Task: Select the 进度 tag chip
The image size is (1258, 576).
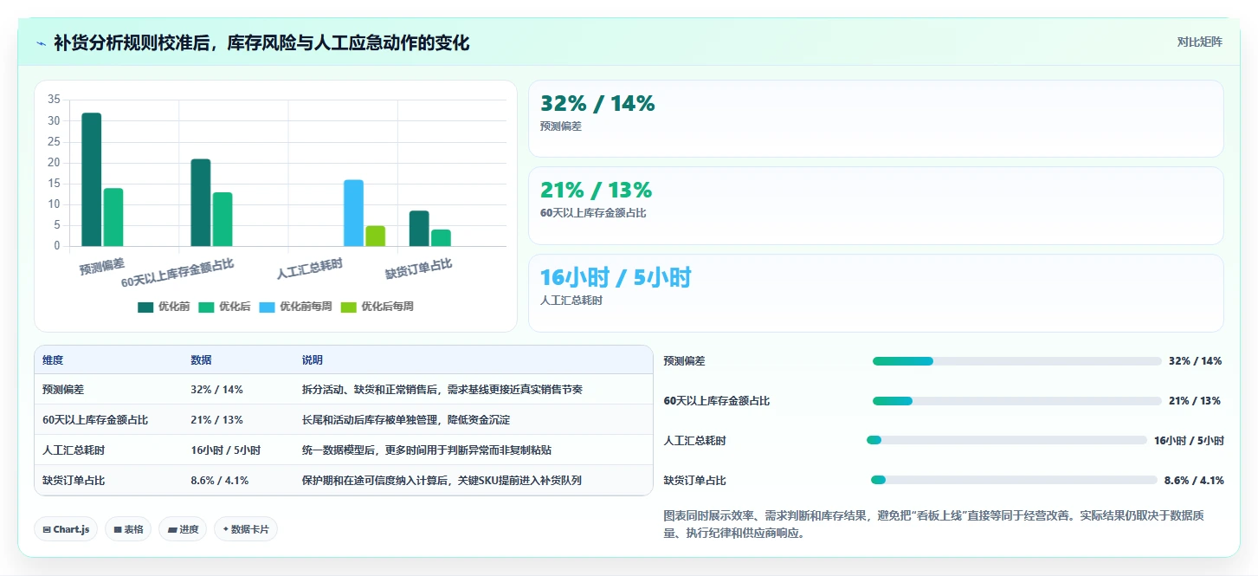Action: pyautogui.click(x=183, y=529)
